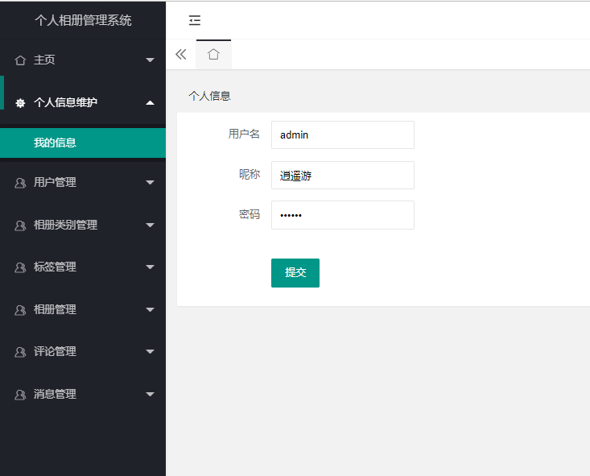The image size is (590, 476).
Task: Click the 个人信息 panel heading
Action: [x=209, y=96]
